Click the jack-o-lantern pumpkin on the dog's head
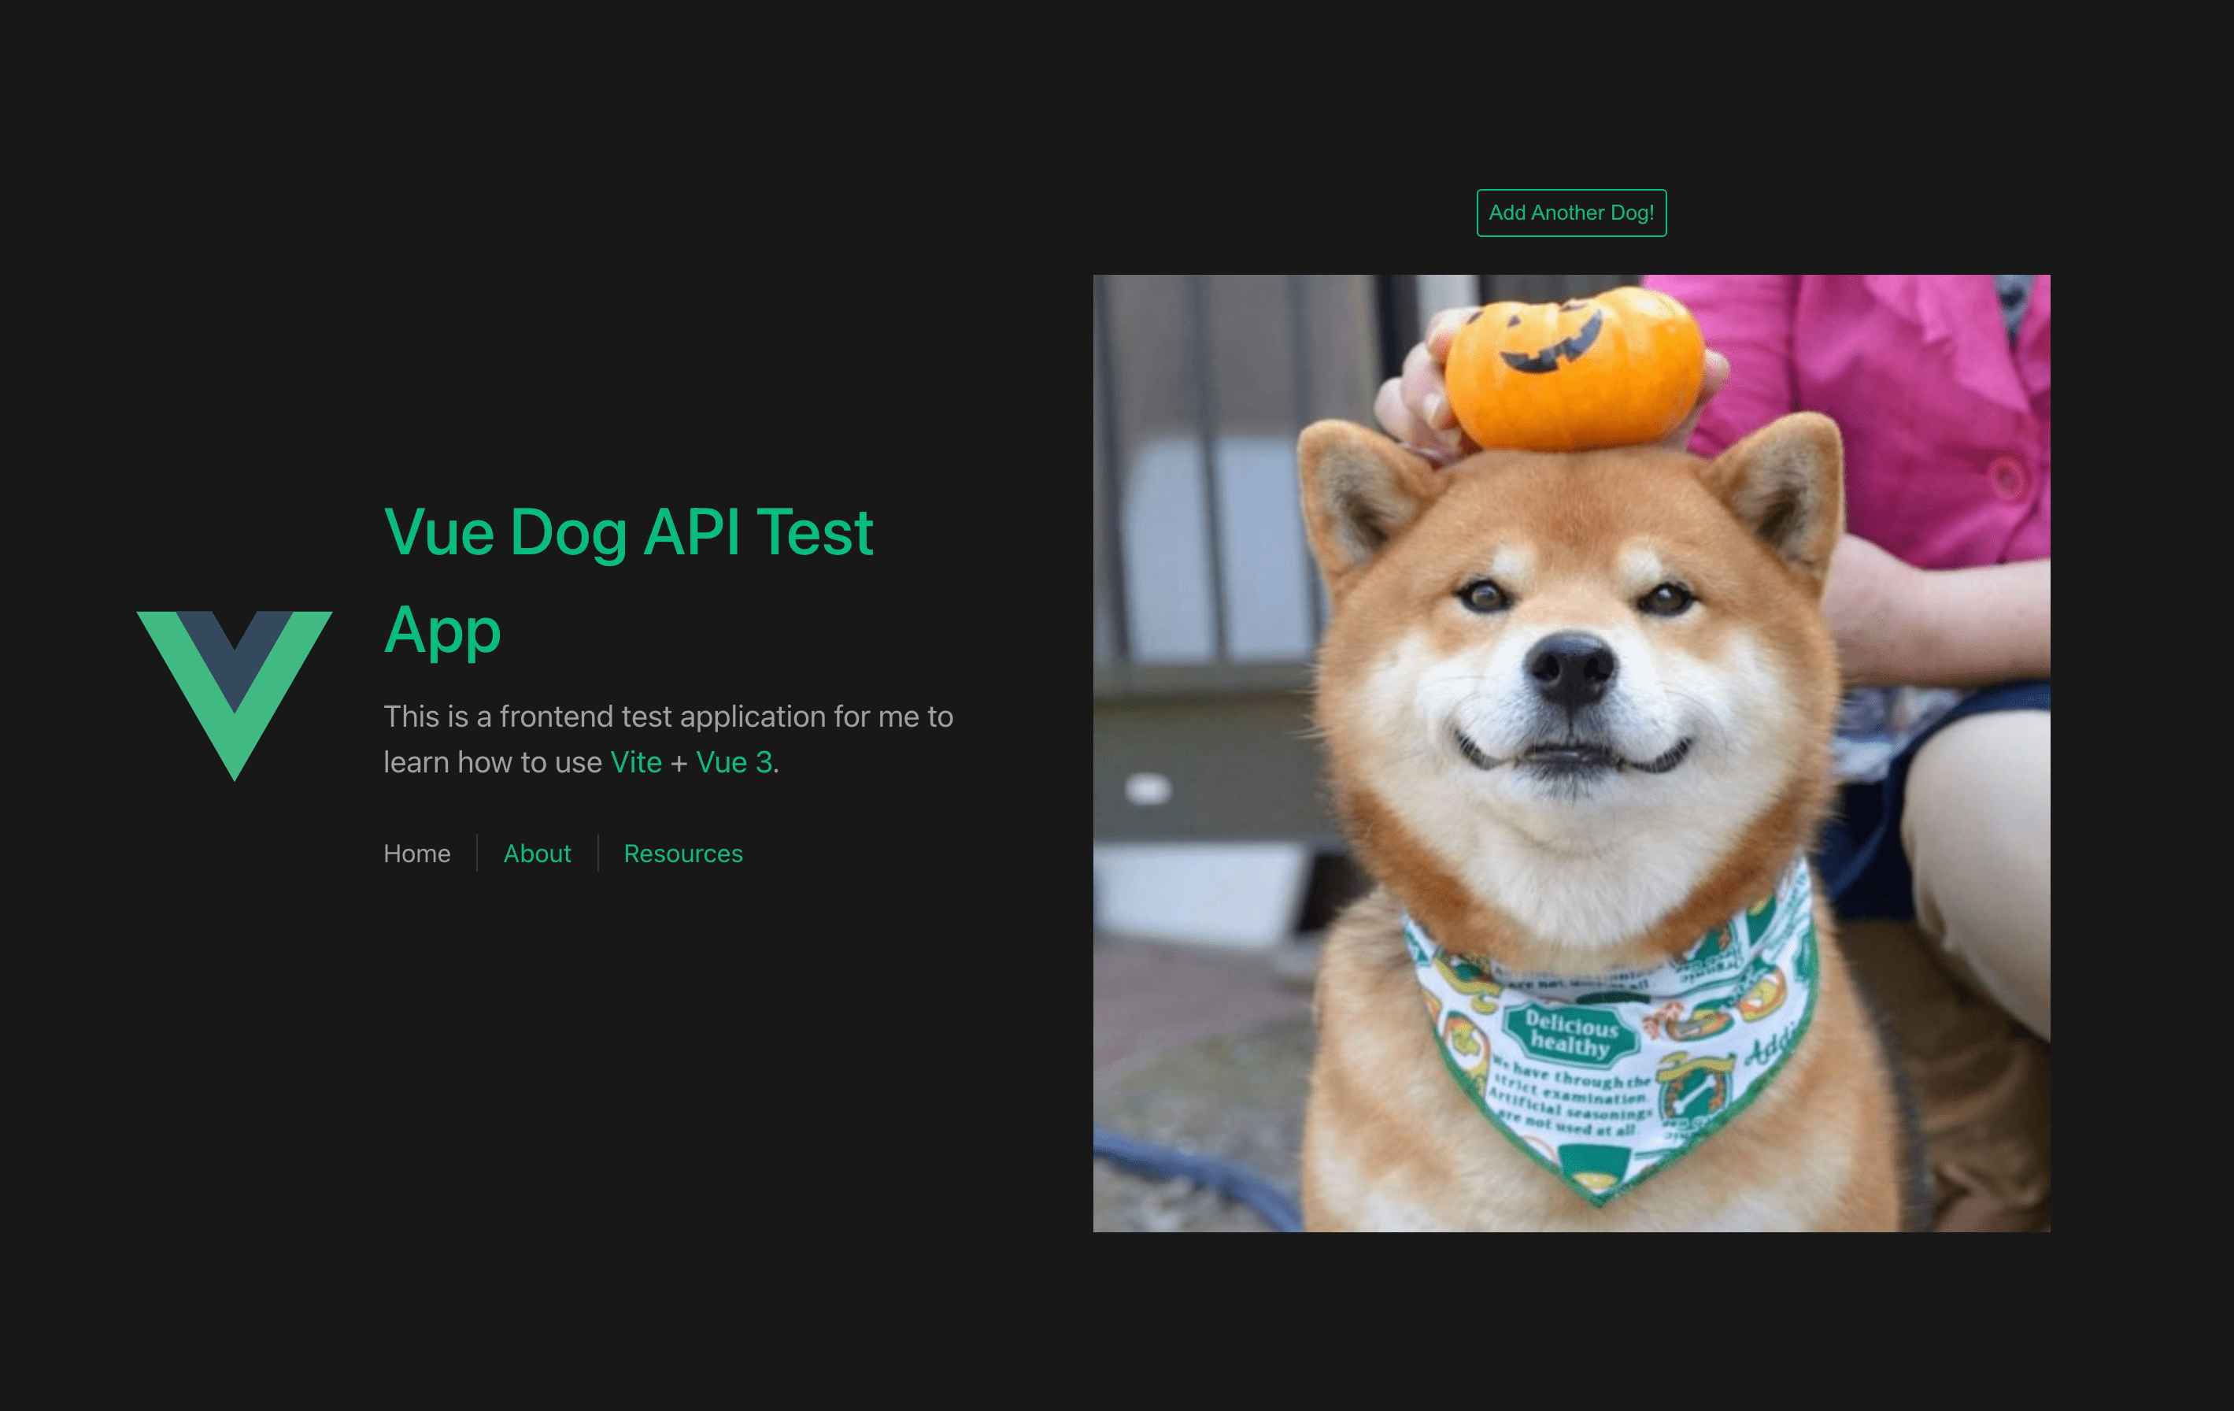 pyautogui.click(x=1575, y=372)
